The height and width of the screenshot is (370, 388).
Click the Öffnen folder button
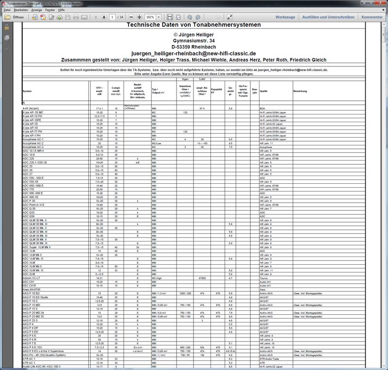(x=14, y=17)
